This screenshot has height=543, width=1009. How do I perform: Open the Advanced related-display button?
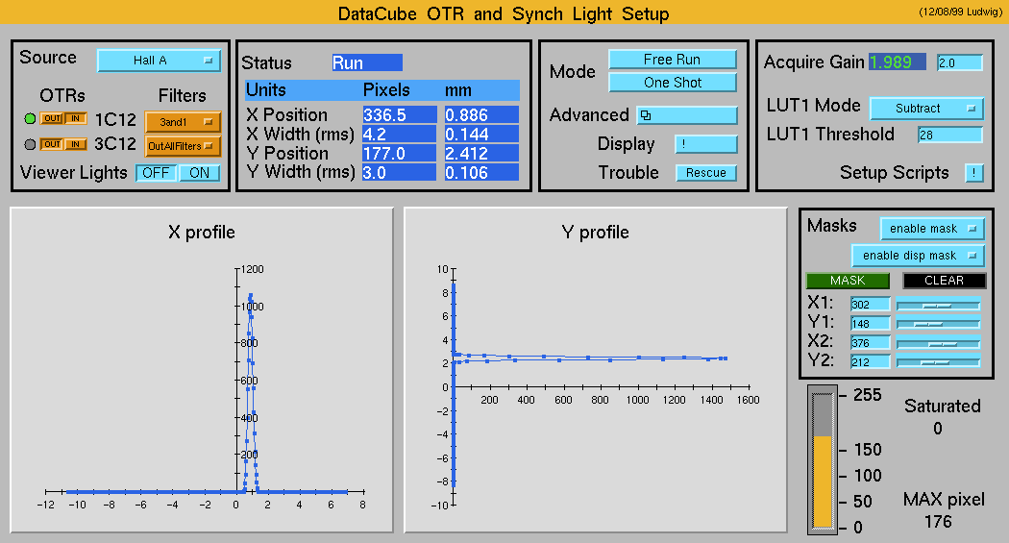[x=673, y=115]
